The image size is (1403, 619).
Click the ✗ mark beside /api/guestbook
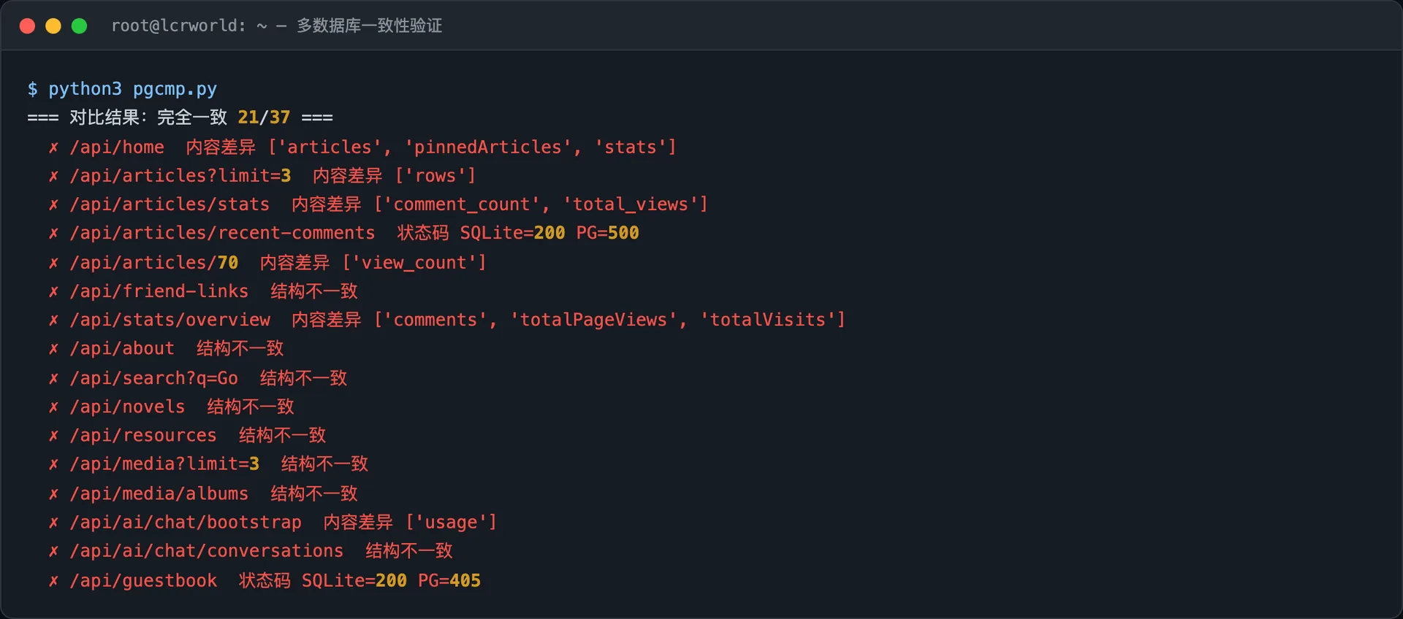point(53,581)
